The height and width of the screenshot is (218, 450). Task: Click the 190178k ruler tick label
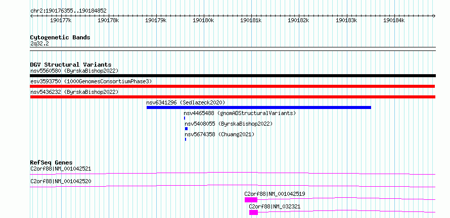click(109, 20)
